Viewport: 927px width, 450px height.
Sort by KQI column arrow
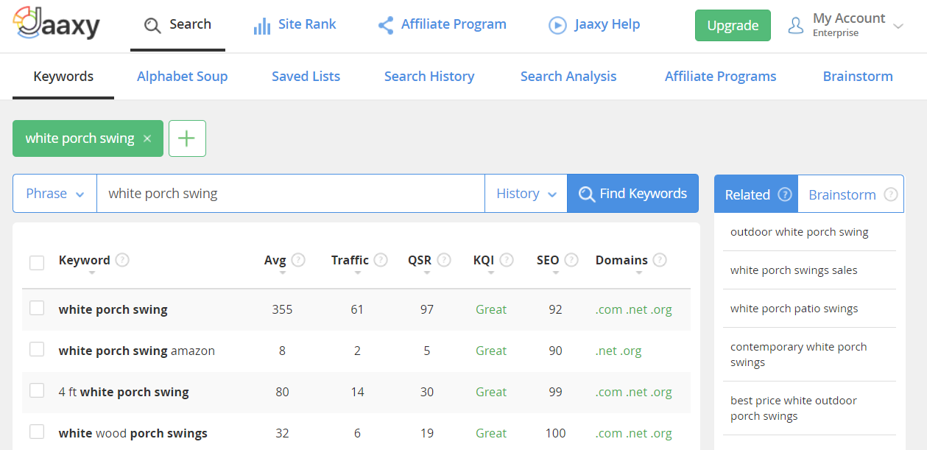tap(491, 273)
